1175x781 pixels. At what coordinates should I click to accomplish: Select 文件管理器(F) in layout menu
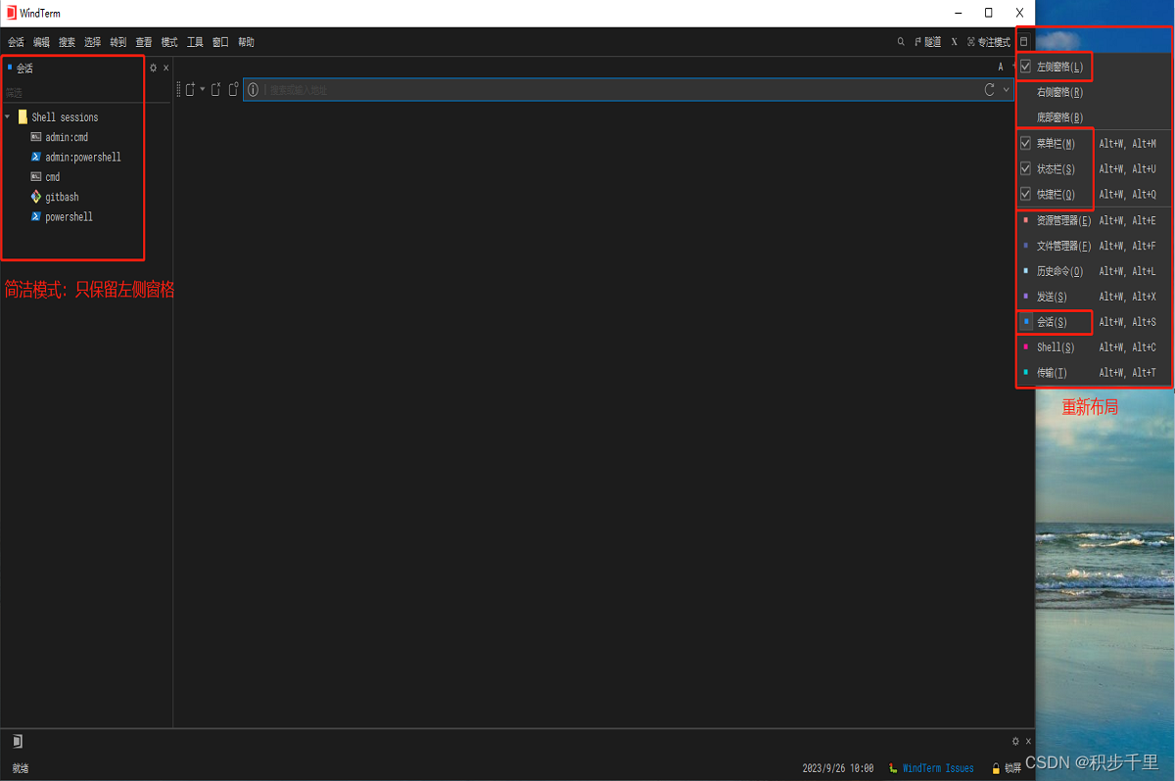1094,246
